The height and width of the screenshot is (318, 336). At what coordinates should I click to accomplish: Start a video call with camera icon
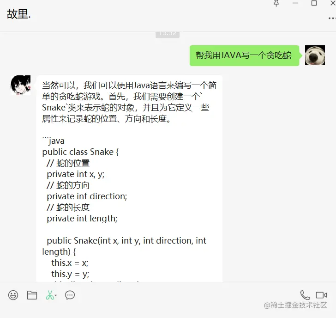pos(321,295)
